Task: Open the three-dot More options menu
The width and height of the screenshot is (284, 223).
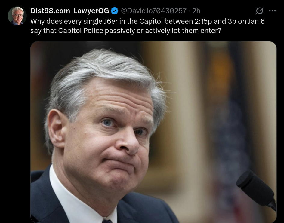Action: pyautogui.click(x=272, y=11)
